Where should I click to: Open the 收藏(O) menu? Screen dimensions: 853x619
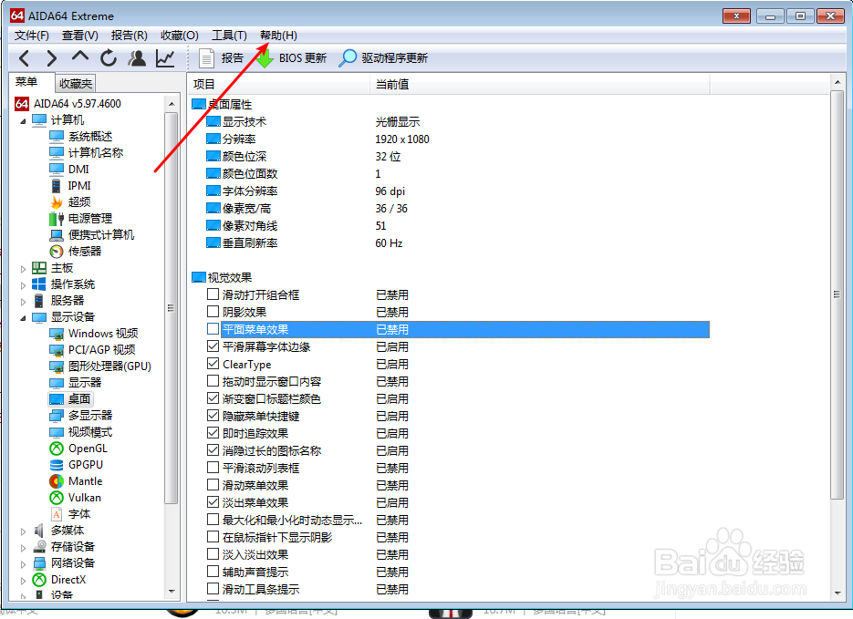point(180,36)
